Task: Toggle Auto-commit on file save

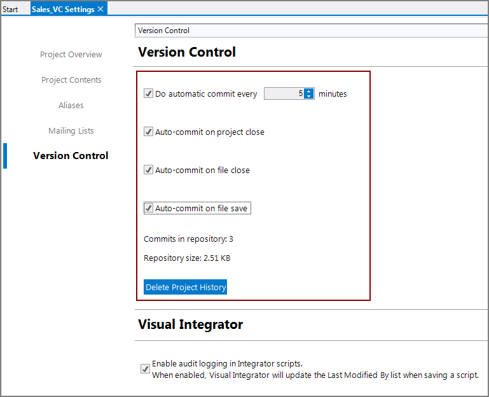Action: (x=149, y=208)
